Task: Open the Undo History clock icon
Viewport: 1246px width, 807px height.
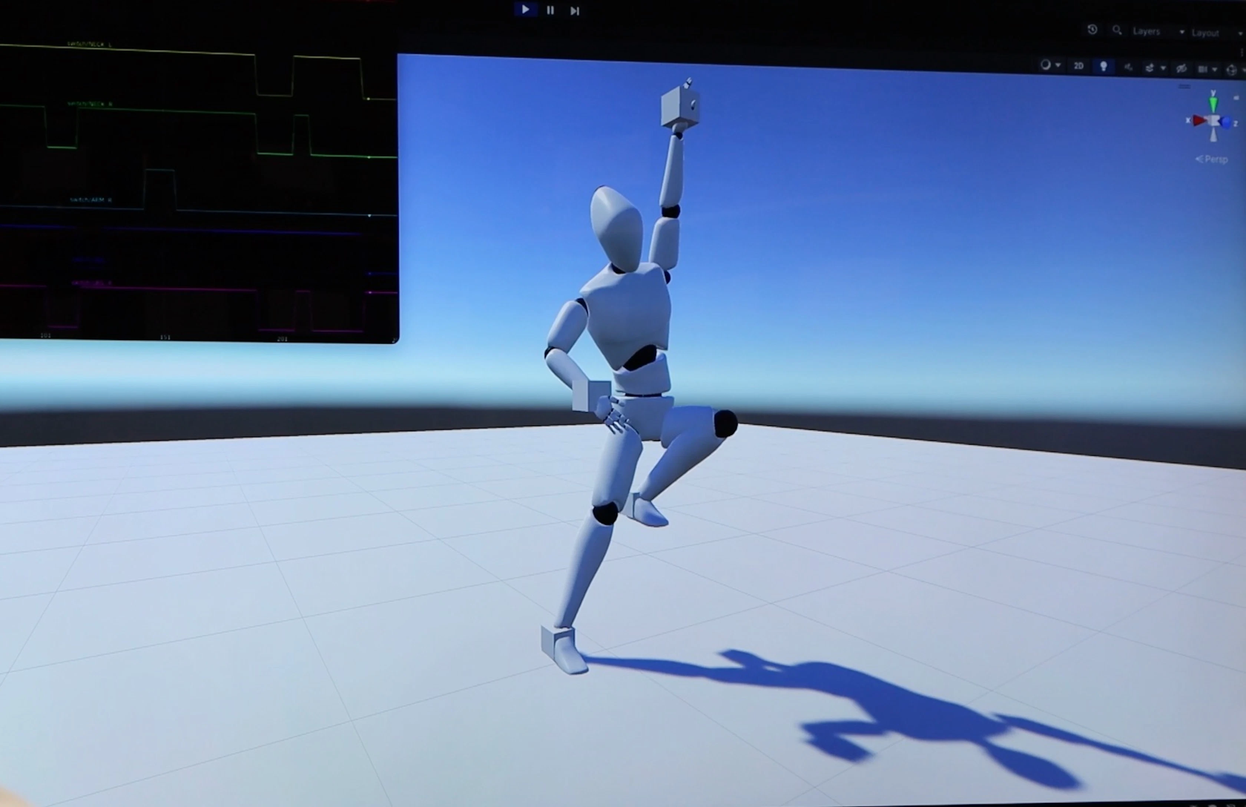Action: coord(1092,30)
